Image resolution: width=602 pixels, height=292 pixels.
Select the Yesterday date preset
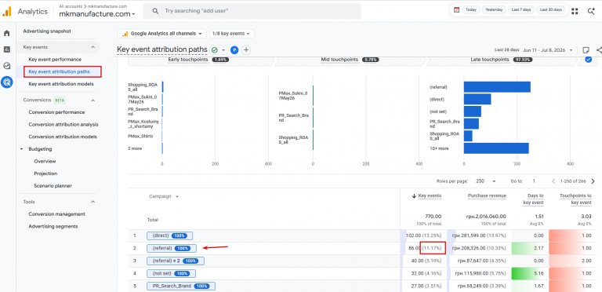[x=494, y=10]
